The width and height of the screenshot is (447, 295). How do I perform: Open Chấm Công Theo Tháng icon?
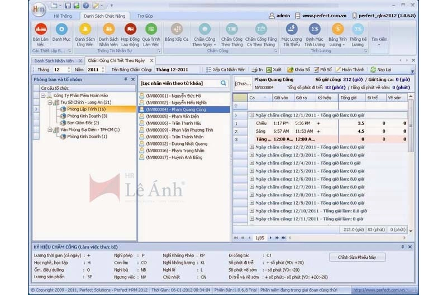click(231, 33)
